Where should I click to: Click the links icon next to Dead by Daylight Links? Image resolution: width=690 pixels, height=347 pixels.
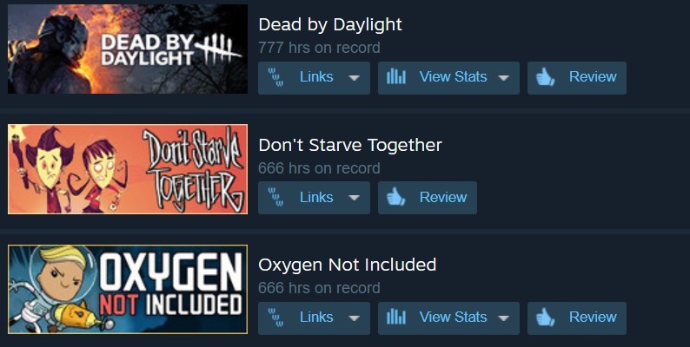point(275,78)
